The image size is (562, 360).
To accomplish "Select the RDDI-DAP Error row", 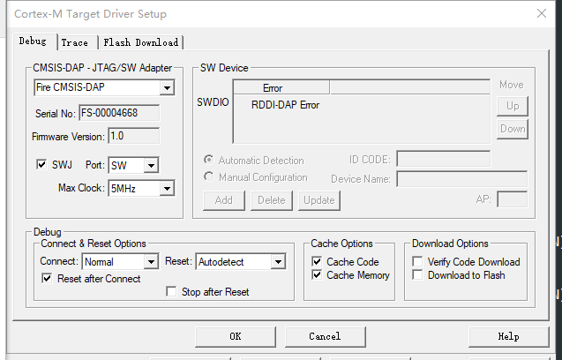I will pos(285,106).
